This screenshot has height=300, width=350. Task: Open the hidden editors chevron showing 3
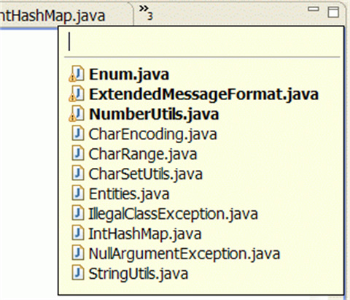[146, 12]
